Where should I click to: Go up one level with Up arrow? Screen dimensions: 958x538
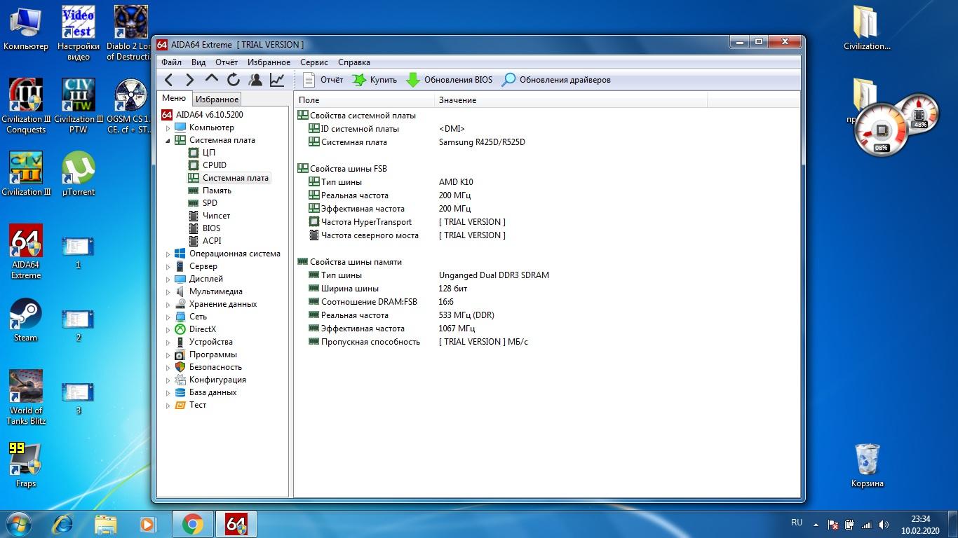211,80
